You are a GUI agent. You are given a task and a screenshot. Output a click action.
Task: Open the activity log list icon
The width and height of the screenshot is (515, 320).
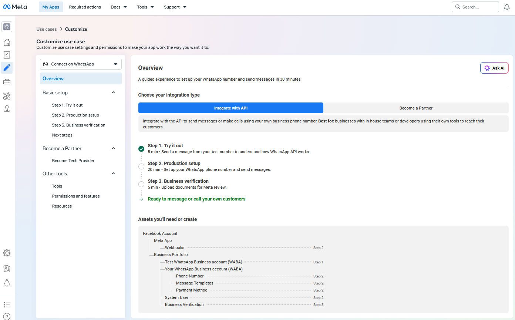[x=7, y=305]
